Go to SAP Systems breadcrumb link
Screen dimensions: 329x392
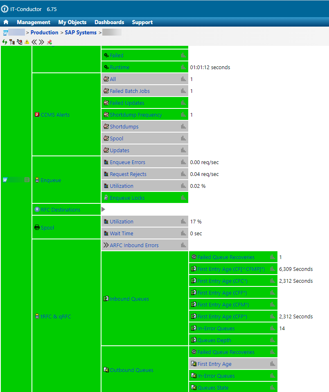point(81,32)
